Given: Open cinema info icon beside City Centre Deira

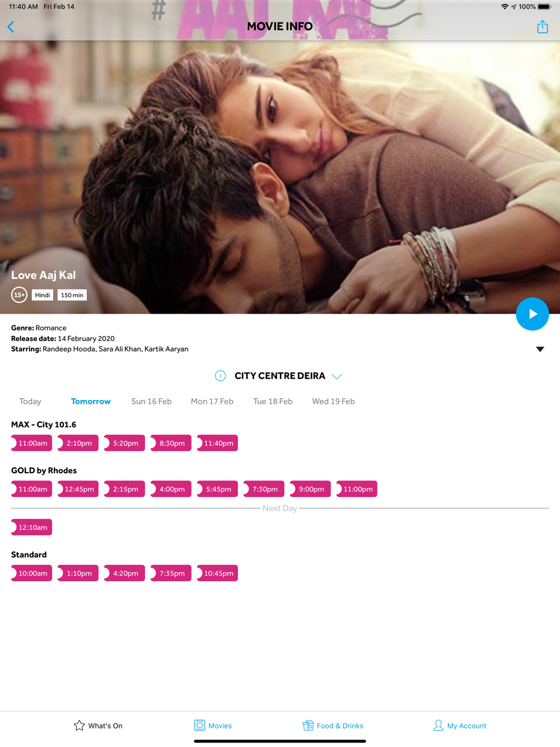Looking at the screenshot, I should 220,376.
